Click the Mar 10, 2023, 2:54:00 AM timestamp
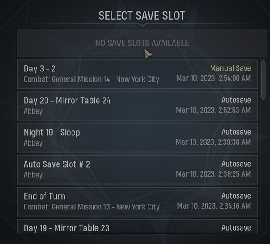 coord(213,78)
